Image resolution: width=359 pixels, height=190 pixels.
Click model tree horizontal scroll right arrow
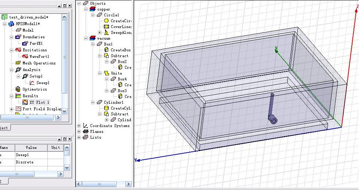pyautogui.click(x=129, y=184)
